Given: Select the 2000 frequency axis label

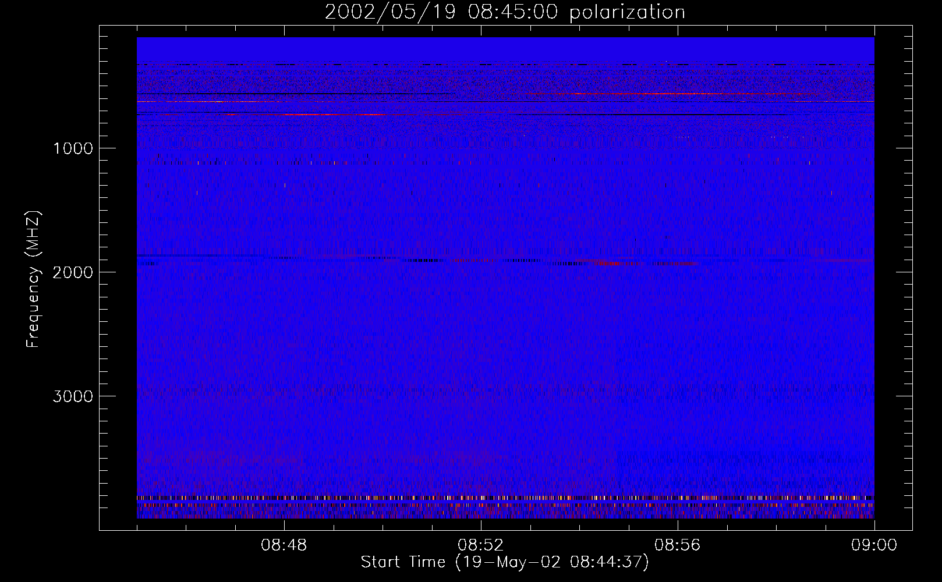Looking at the screenshot, I should [73, 272].
